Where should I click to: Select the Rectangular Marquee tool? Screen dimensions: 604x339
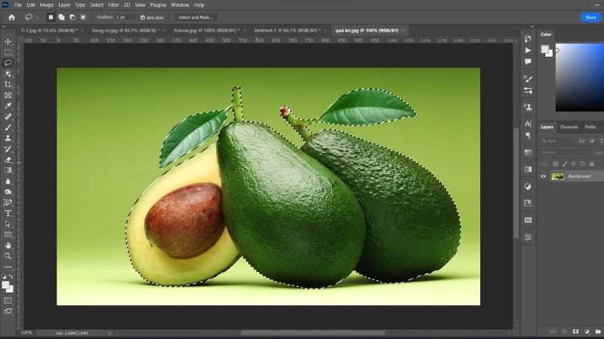coord(8,52)
